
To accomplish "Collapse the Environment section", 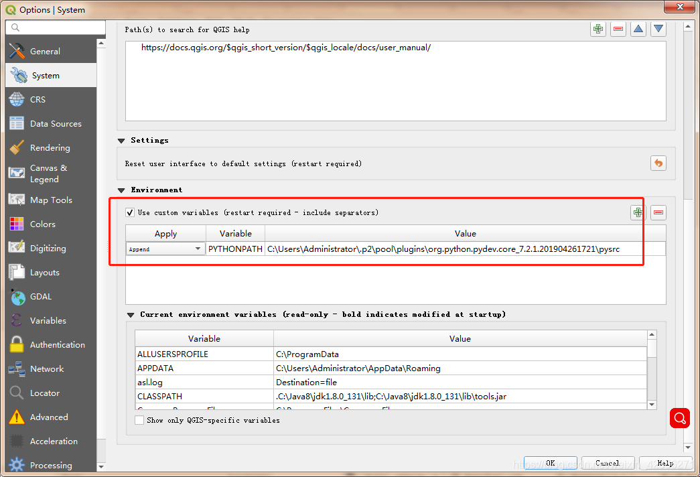I will [121, 190].
